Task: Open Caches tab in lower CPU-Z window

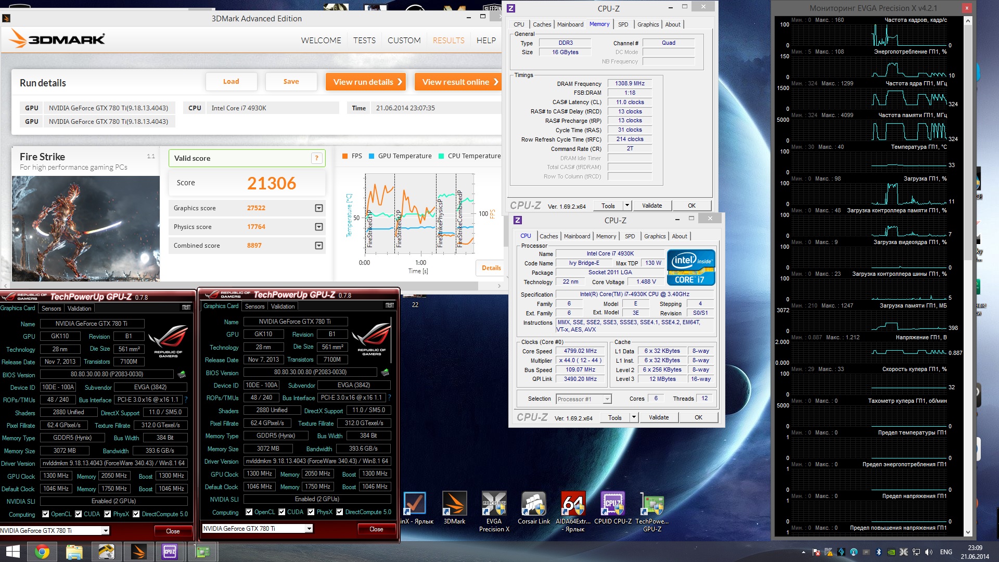Action: 548,236
